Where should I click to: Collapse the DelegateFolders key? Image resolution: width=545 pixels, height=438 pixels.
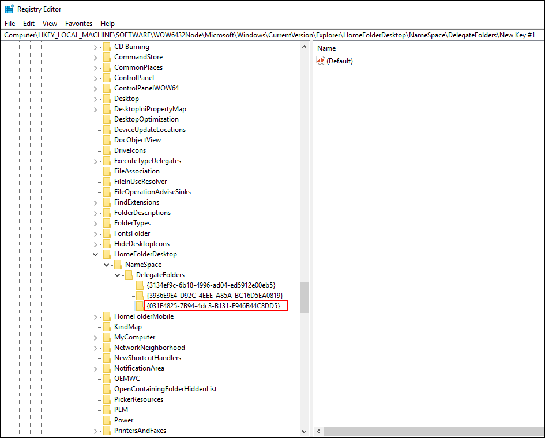point(118,275)
